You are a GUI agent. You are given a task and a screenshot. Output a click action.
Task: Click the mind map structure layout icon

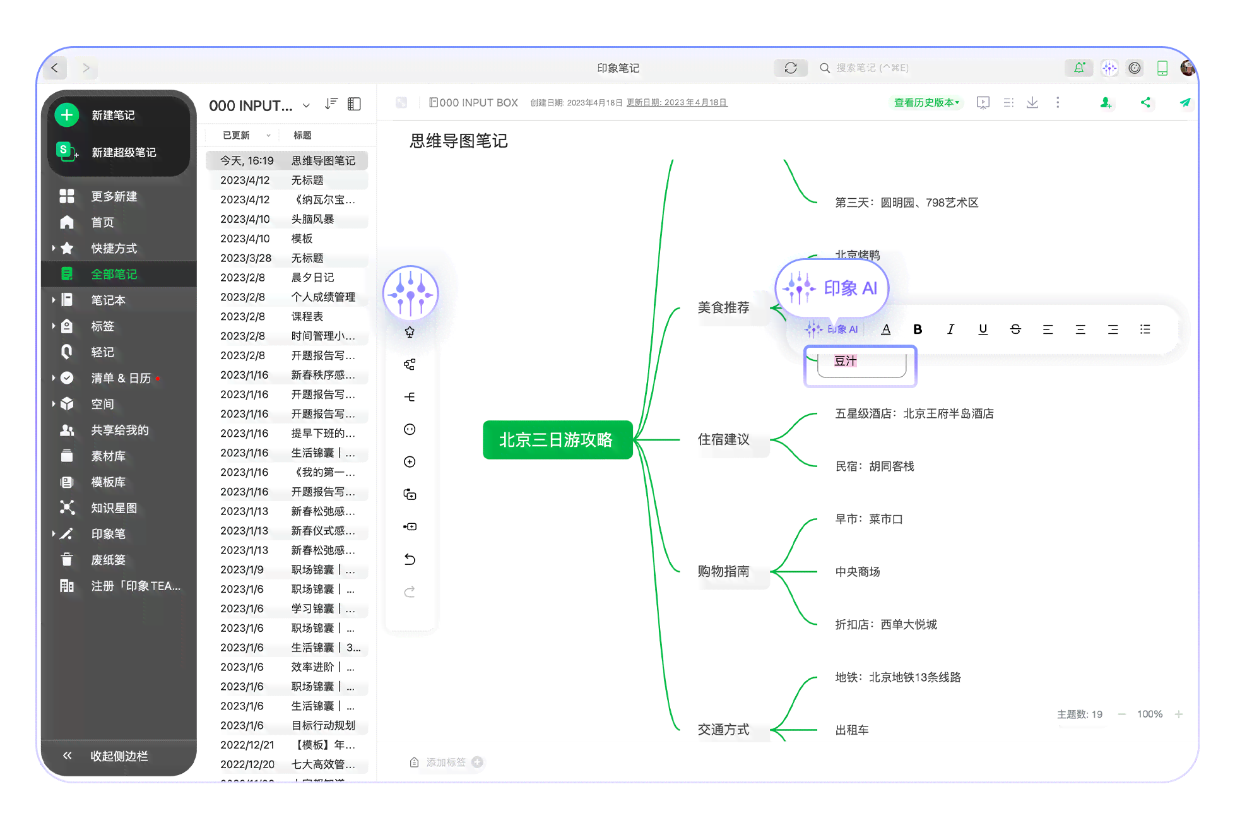(x=410, y=364)
